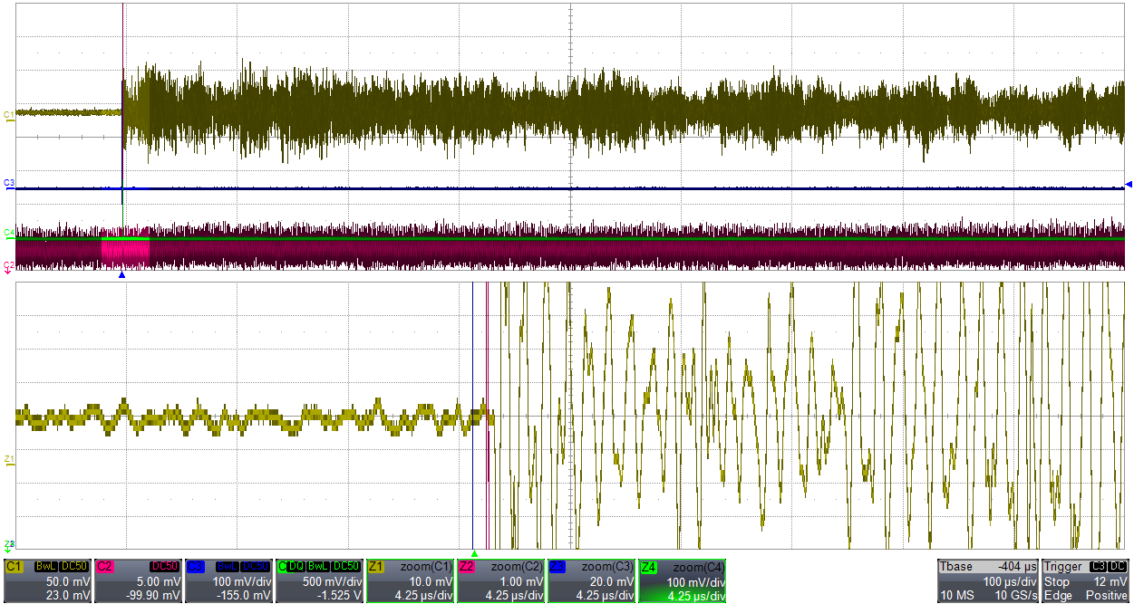Open the highlighted Z4 zoom(C4) descriptor box
The height and width of the screenshot is (604, 1134).
point(682,580)
